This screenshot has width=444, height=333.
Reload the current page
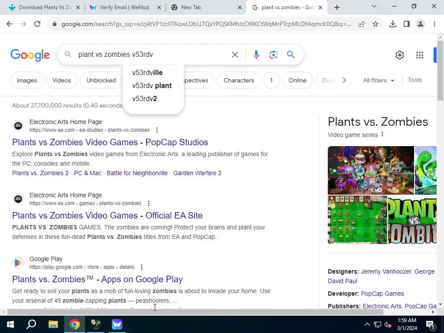tap(37, 24)
